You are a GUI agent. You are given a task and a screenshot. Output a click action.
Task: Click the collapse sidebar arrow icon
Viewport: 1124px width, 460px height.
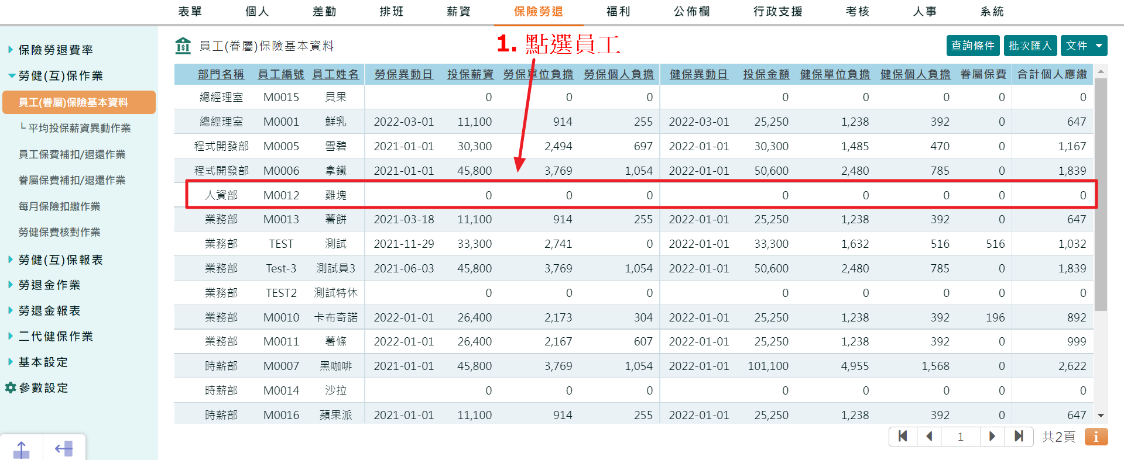click(64, 449)
